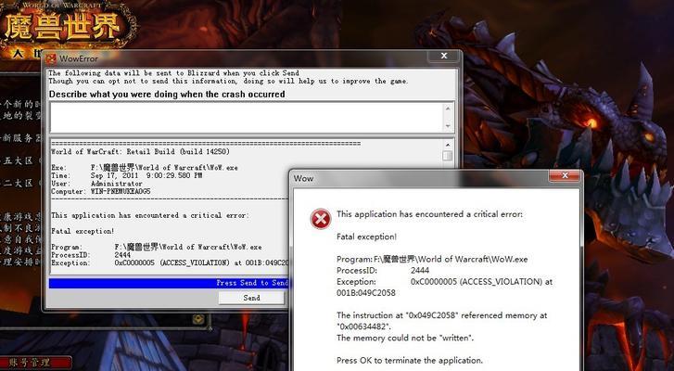Viewport: 674px width, 371px height.
Task: Click the 'User: Administrator' line
Action: [x=96, y=184]
